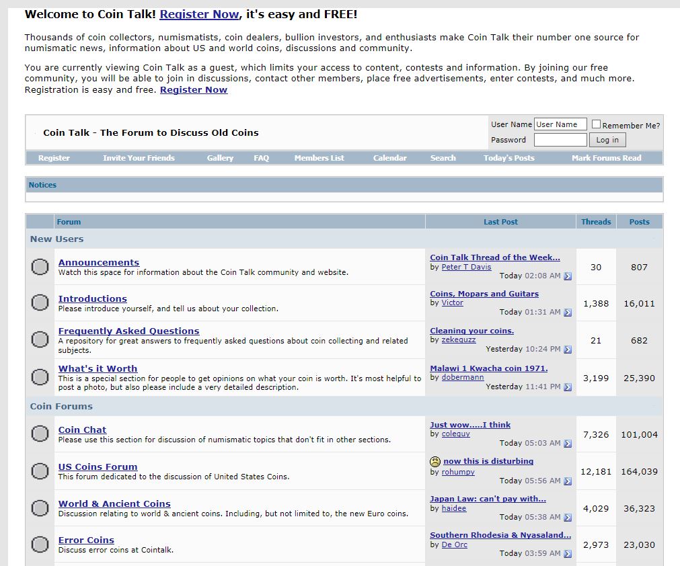Go to last post arrow in Announcements row
This screenshot has width=680, height=566.
click(568, 276)
